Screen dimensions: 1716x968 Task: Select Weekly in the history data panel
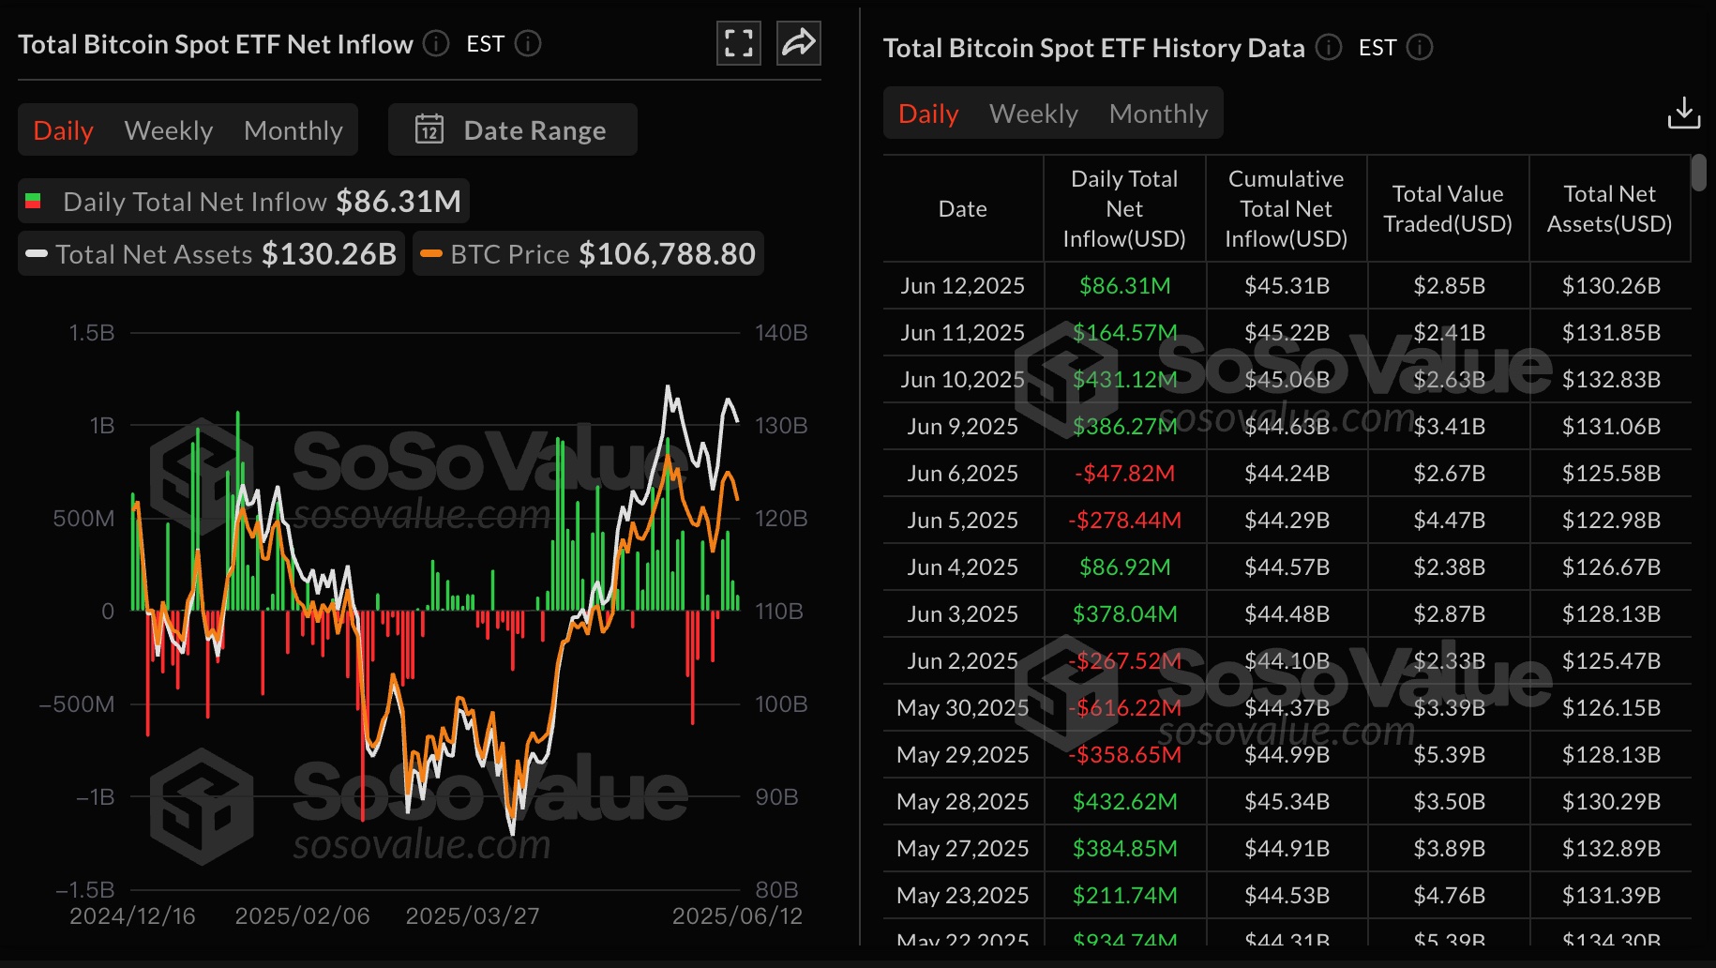(1032, 113)
